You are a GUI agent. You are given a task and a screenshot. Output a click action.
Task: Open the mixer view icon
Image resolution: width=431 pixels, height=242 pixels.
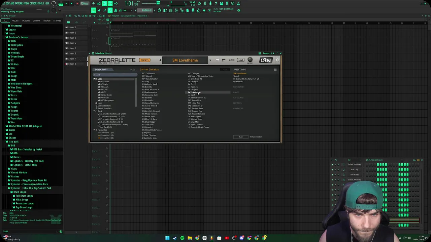coord(176,10)
